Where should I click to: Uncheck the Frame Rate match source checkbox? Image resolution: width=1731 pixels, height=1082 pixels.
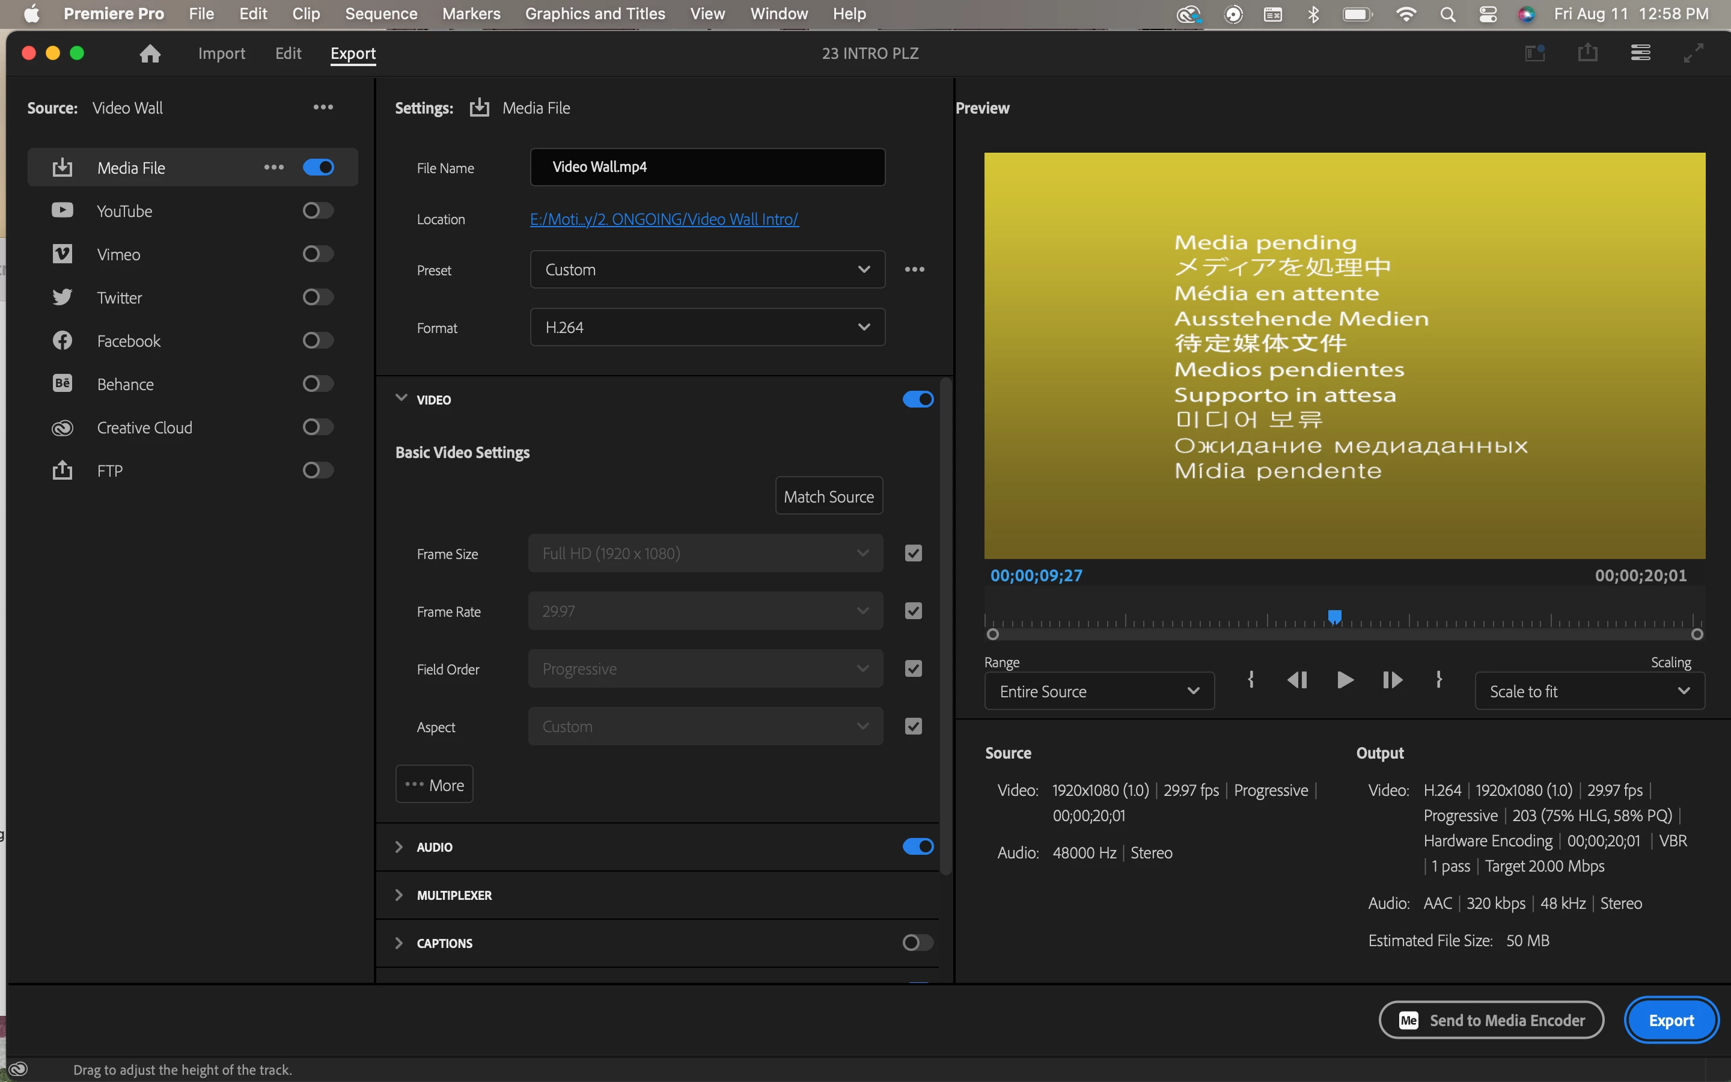click(x=914, y=611)
